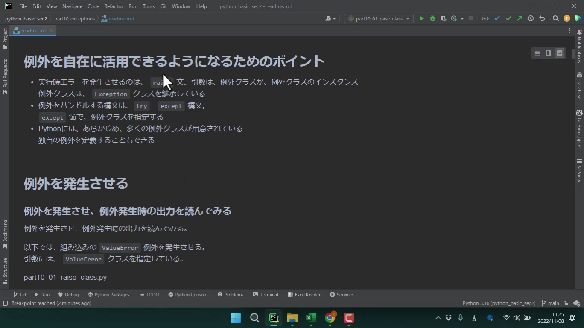Commit changes with the green checkmark
The height and width of the screenshot is (328, 584).
(508, 18)
